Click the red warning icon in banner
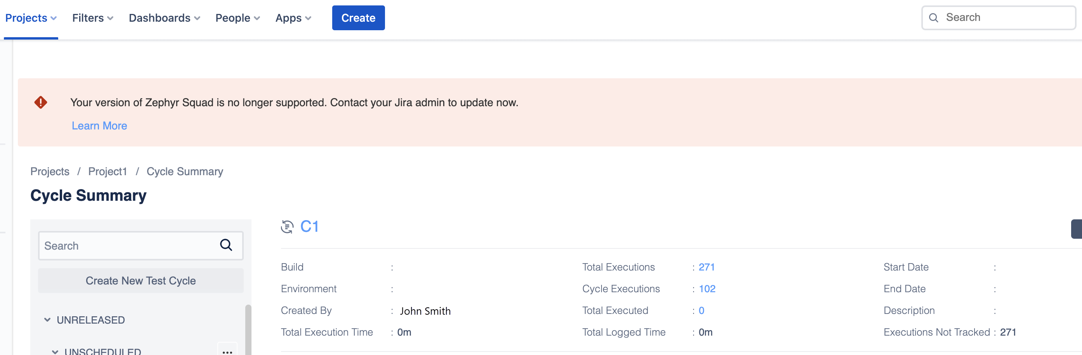 tap(41, 102)
